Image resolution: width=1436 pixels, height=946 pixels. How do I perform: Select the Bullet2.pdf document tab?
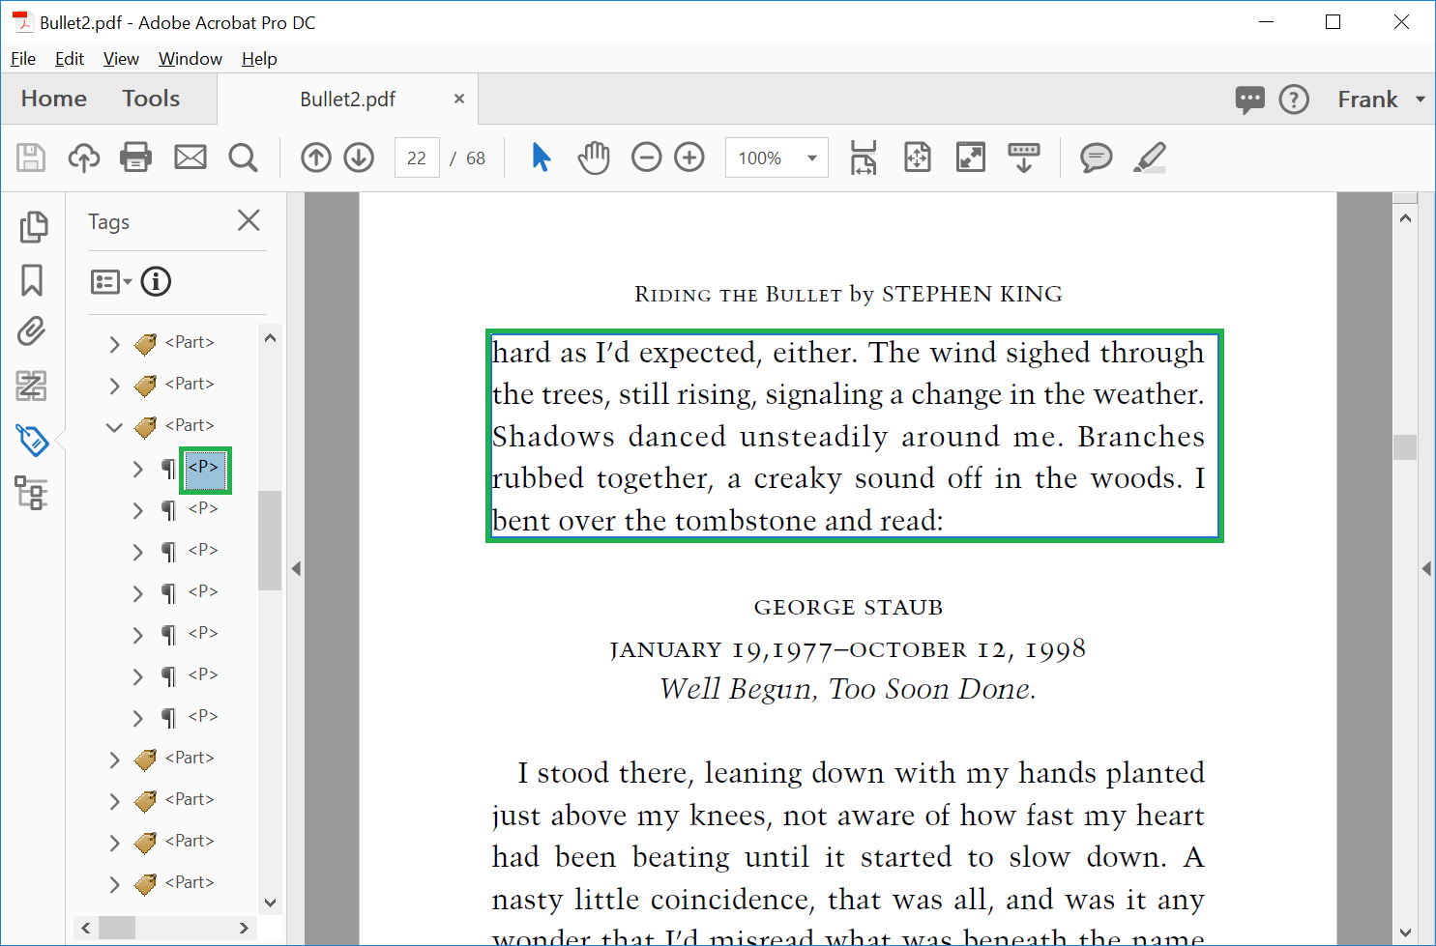[x=347, y=100]
